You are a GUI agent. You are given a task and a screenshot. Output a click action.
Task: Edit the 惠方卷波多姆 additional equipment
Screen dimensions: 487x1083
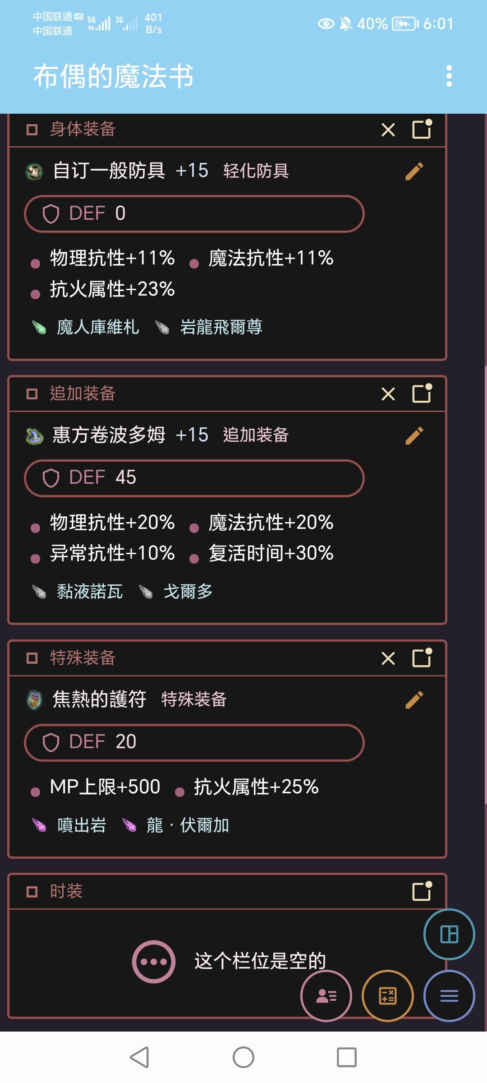[x=414, y=436]
